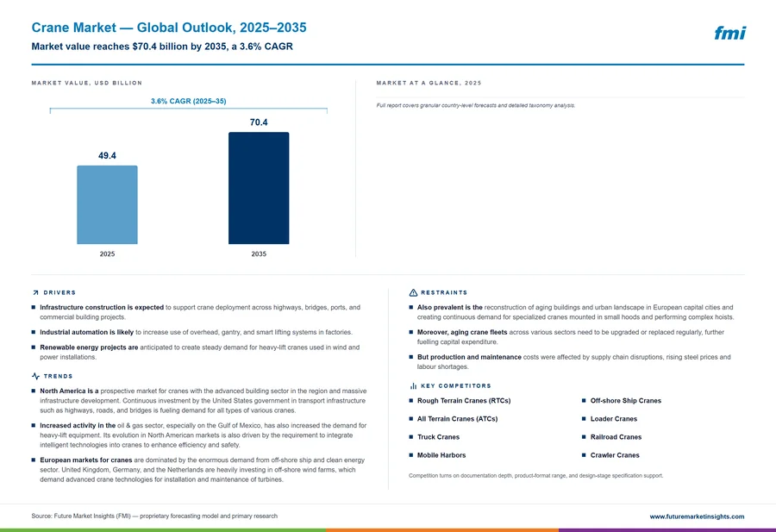776x532 pixels.
Task: Click the 70.4 value label
Action: tap(259, 122)
